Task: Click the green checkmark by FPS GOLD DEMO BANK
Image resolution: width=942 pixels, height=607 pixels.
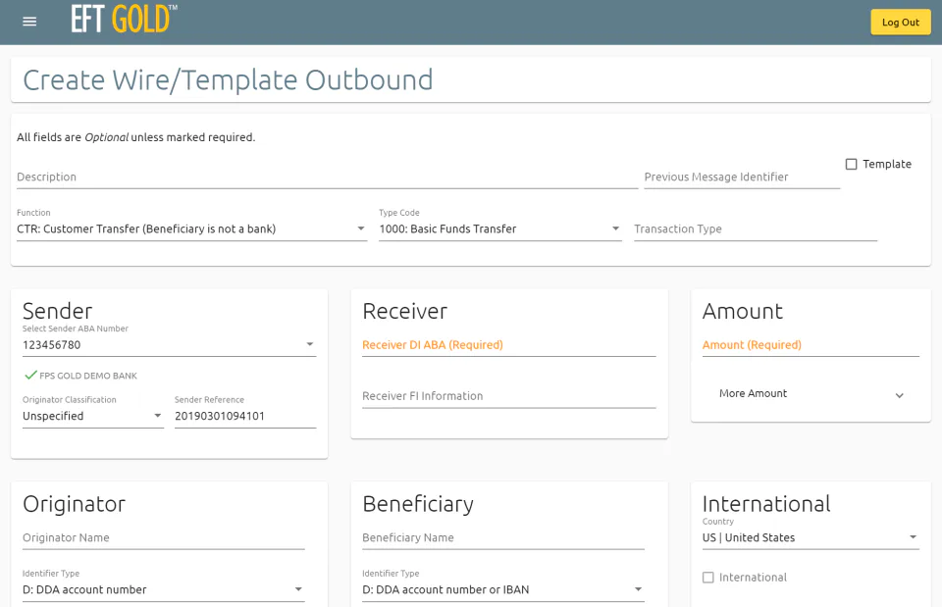Action: pos(30,376)
